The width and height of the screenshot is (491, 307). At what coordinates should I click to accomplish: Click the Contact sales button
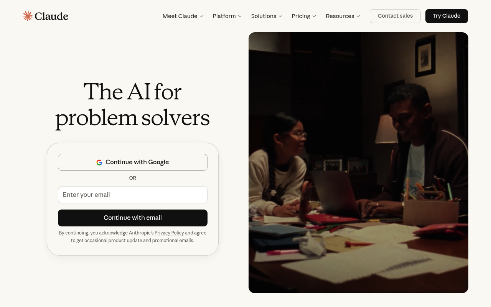(x=395, y=16)
